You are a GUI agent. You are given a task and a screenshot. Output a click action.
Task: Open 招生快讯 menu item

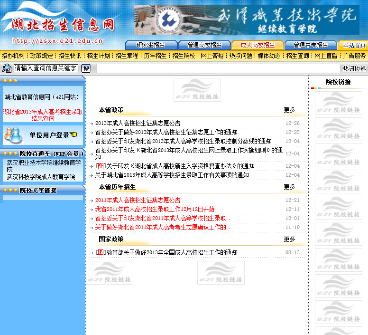point(70,56)
